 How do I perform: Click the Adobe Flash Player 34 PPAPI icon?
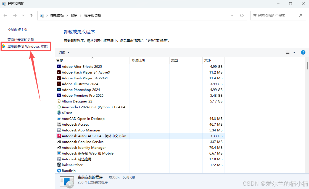[59, 78]
